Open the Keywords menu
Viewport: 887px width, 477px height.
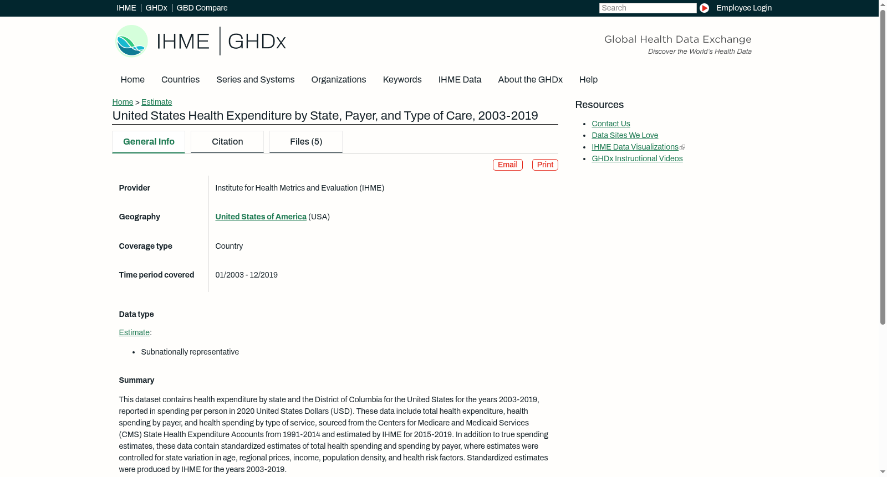pyautogui.click(x=402, y=80)
